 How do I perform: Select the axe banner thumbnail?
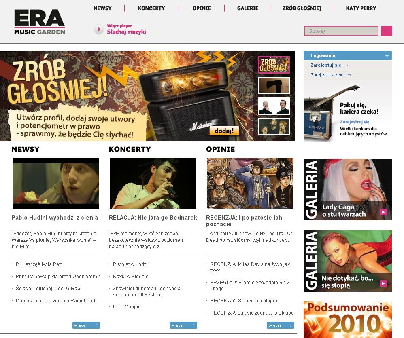pos(274,85)
